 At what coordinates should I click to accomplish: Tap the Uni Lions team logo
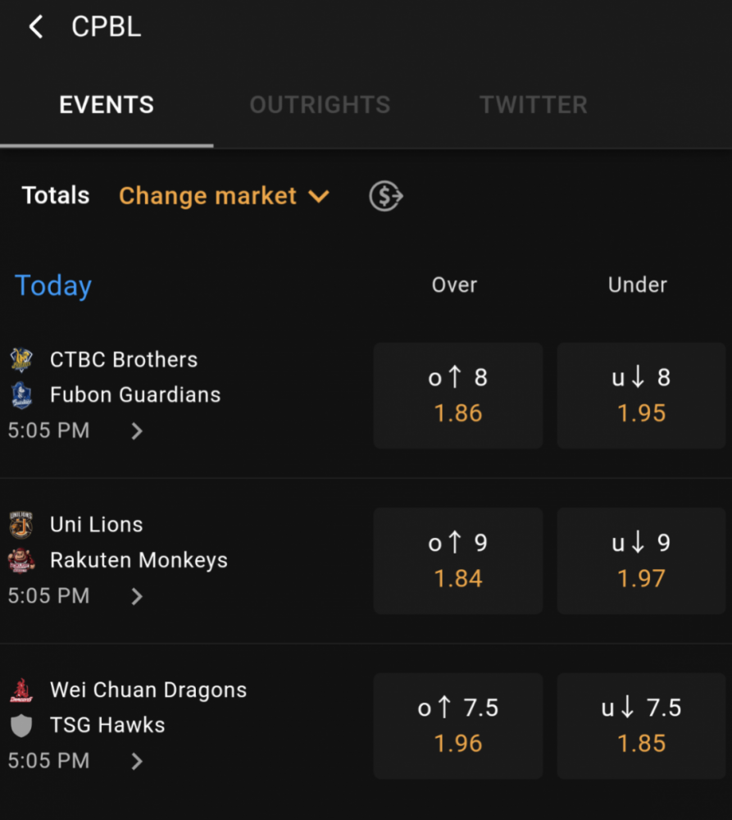[x=21, y=525]
